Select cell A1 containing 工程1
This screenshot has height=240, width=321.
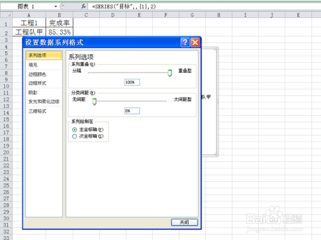point(29,23)
